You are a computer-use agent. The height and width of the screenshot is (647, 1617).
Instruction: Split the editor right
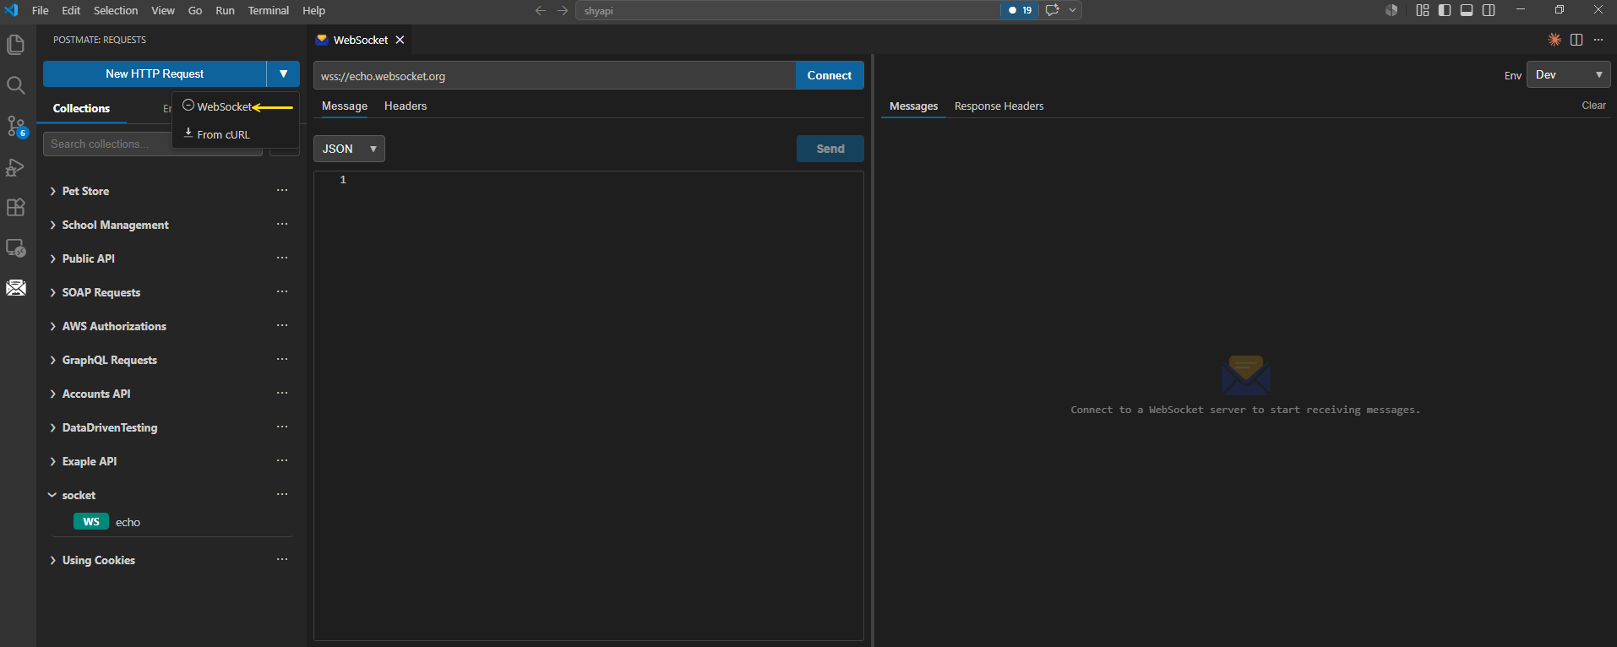(x=1576, y=40)
